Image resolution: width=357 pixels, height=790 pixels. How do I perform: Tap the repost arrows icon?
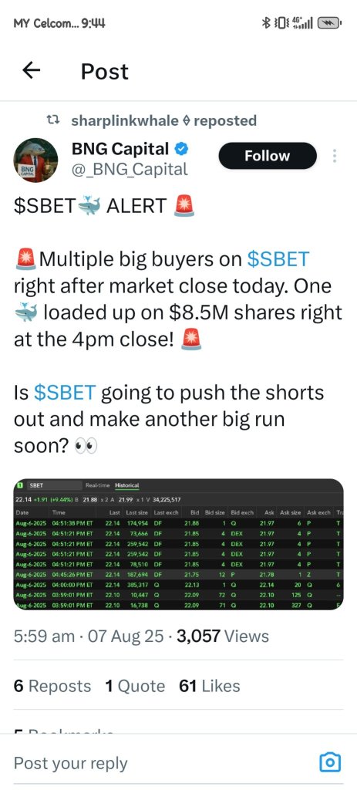[53, 120]
